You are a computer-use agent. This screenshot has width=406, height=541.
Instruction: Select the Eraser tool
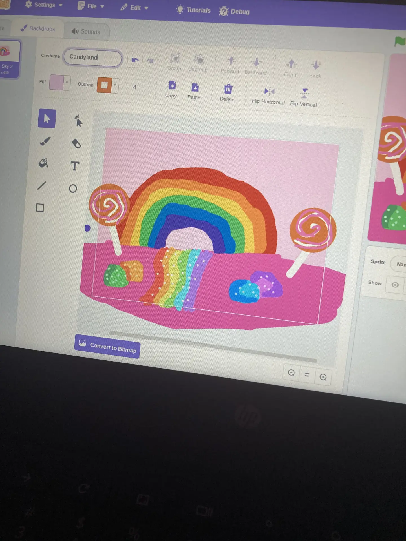pyautogui.click(x=76, y=143)
